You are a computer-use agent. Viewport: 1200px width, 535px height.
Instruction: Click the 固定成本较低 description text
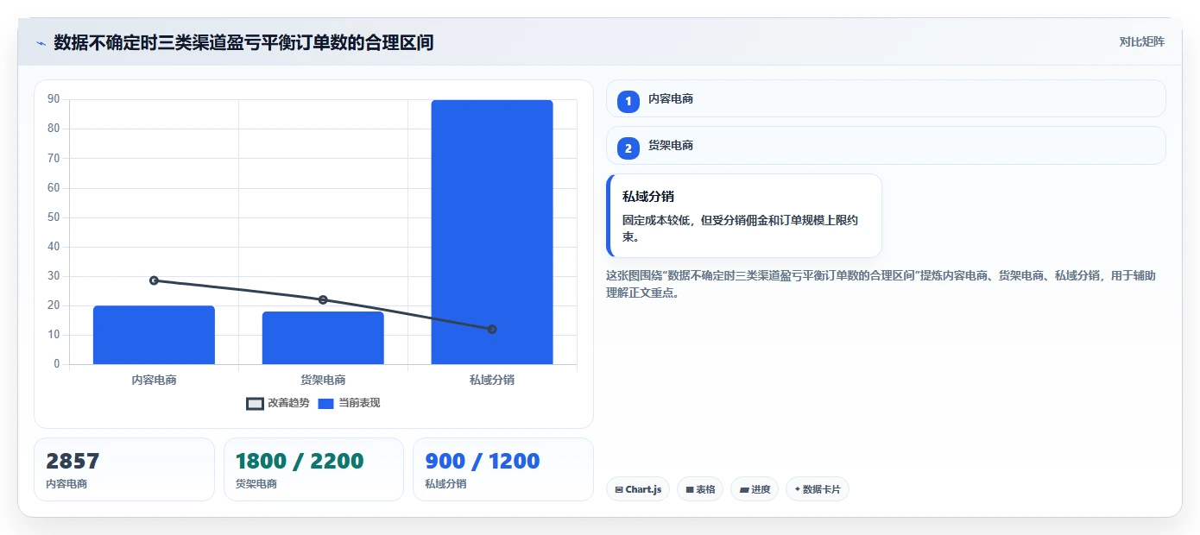(x=741, y=228)
